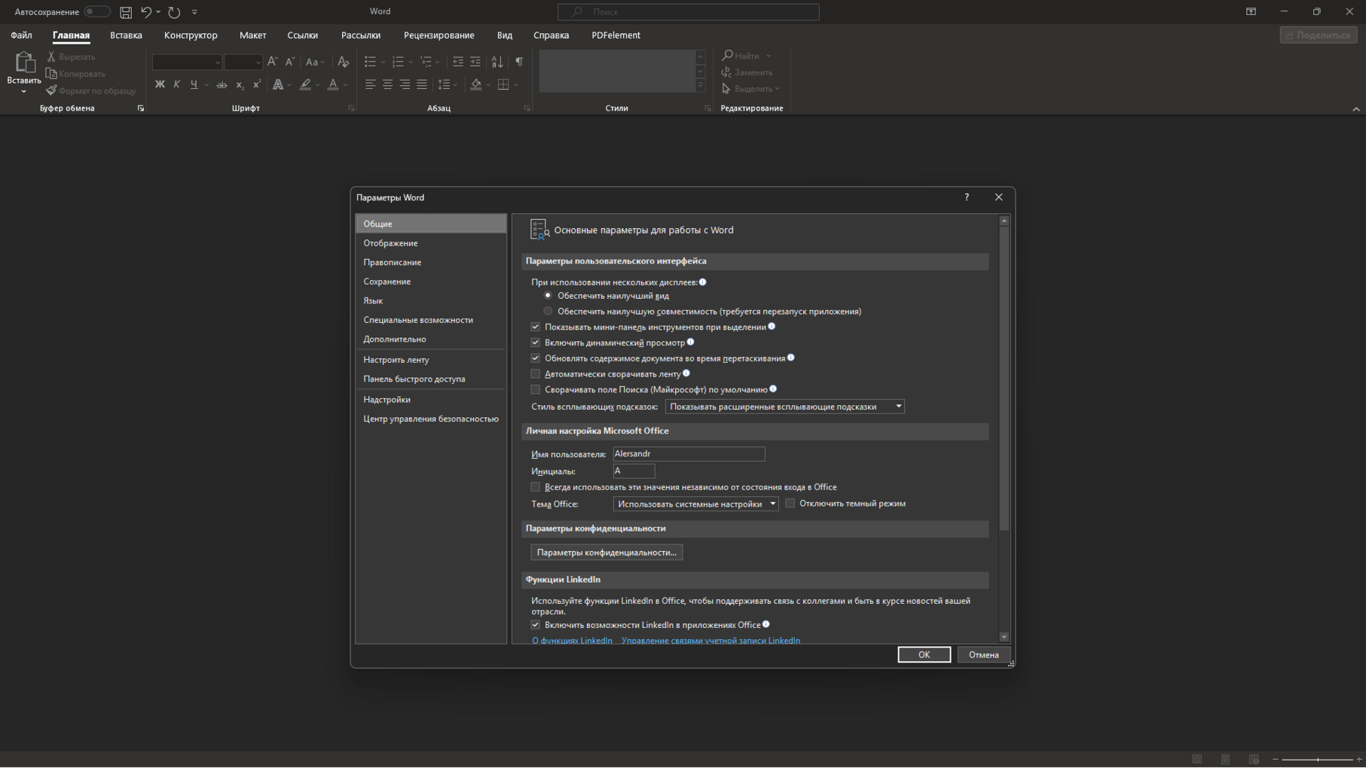Click the Redo icon in quick access toolbar

point(174,12)
